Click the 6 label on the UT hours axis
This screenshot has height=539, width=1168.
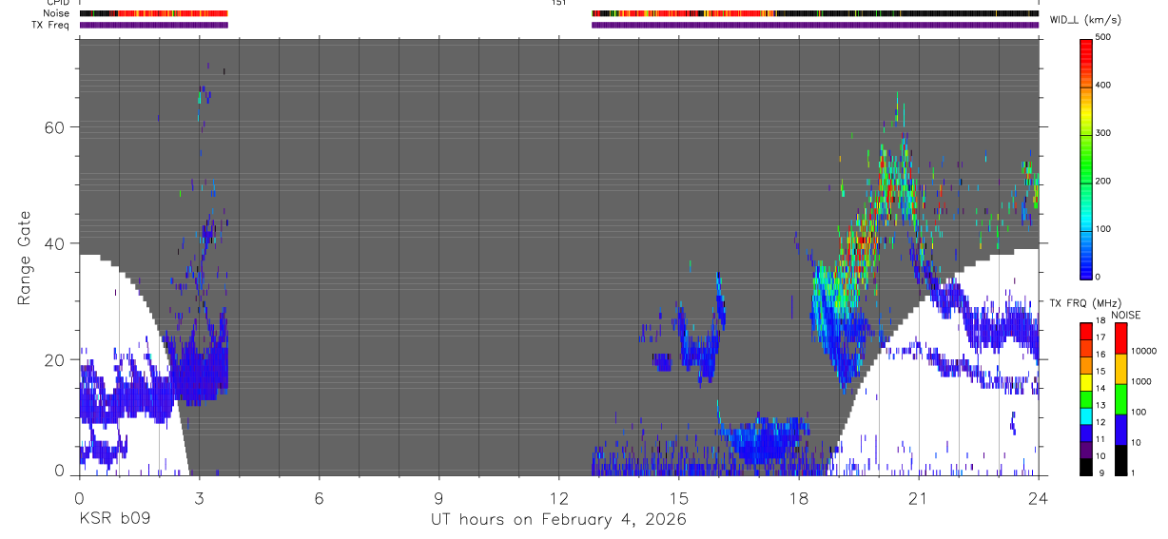pos(319,498)
